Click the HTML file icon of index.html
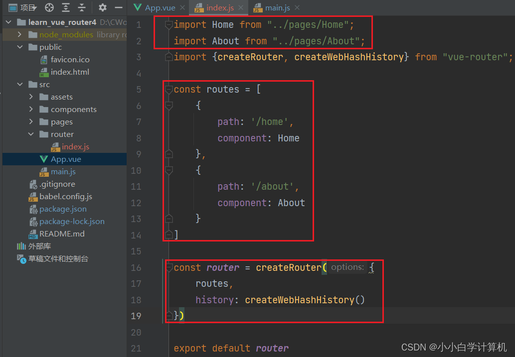 (44, 72)
